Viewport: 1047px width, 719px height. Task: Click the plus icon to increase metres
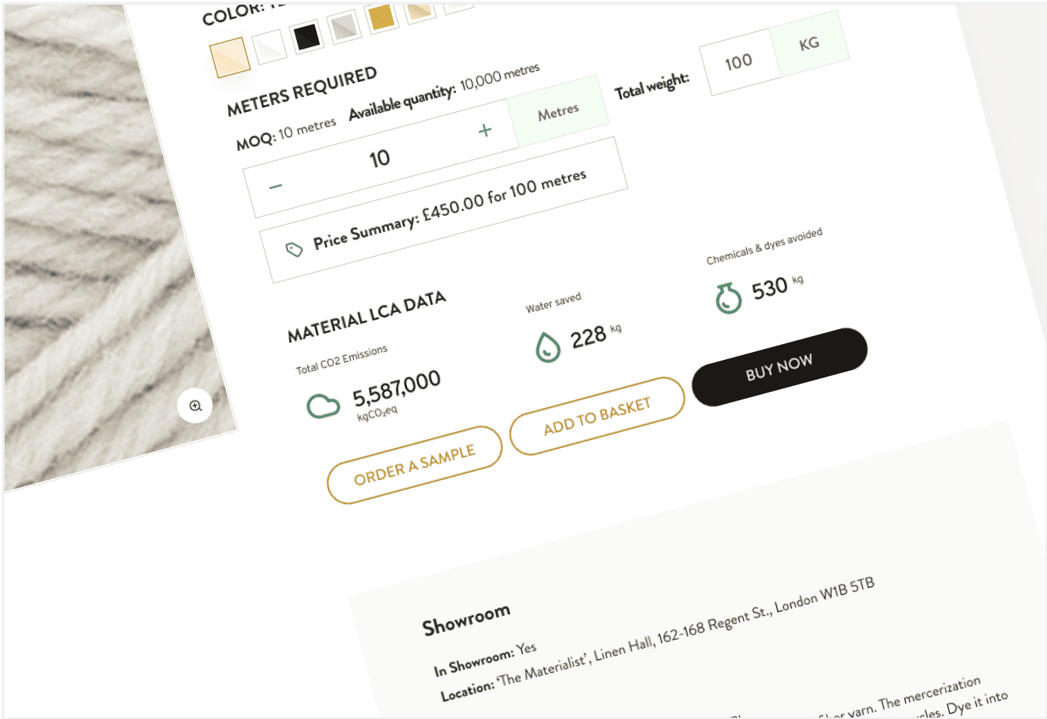485,130
